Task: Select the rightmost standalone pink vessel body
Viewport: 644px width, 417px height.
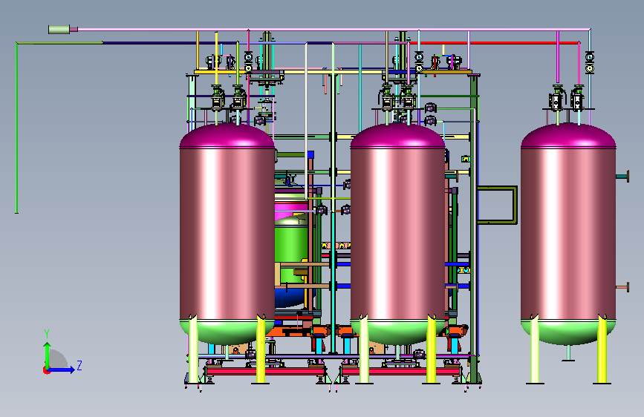Action: click(568, 234)
